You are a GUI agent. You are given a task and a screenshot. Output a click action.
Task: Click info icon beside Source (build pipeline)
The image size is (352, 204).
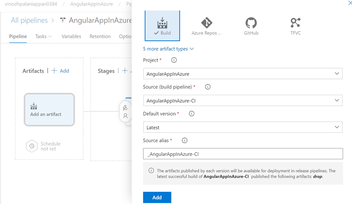[208, 87]
